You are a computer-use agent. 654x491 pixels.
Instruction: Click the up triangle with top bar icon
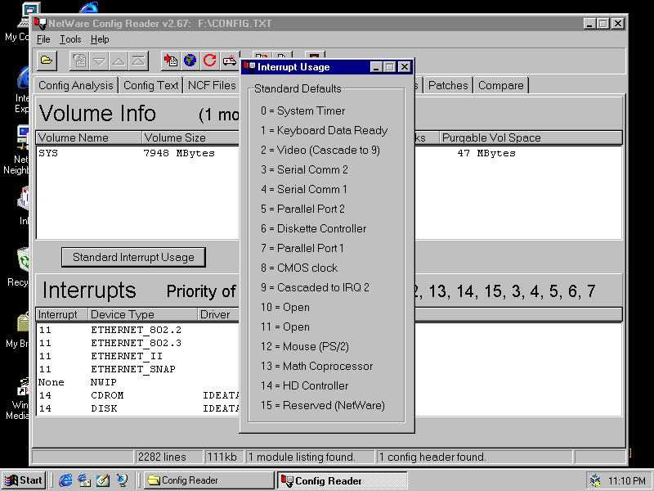point(138,61)
